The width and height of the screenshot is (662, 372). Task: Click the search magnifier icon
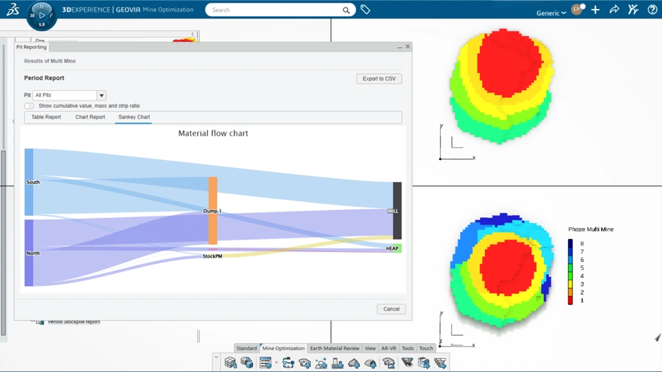(345, 10)
